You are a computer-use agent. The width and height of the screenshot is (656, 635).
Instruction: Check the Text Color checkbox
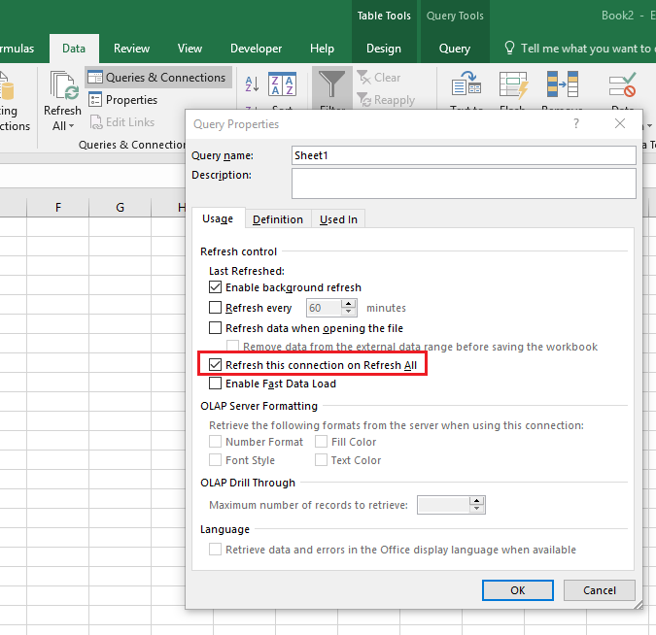pyautogui.click(x=321, y=460)
